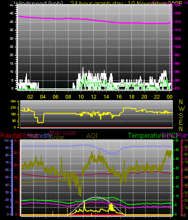Click the 02 hour label on the time axis

[30, 97]
